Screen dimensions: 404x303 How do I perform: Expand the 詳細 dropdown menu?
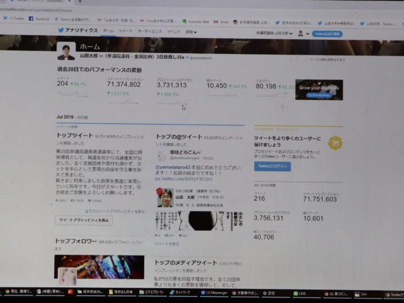[191, 32]
